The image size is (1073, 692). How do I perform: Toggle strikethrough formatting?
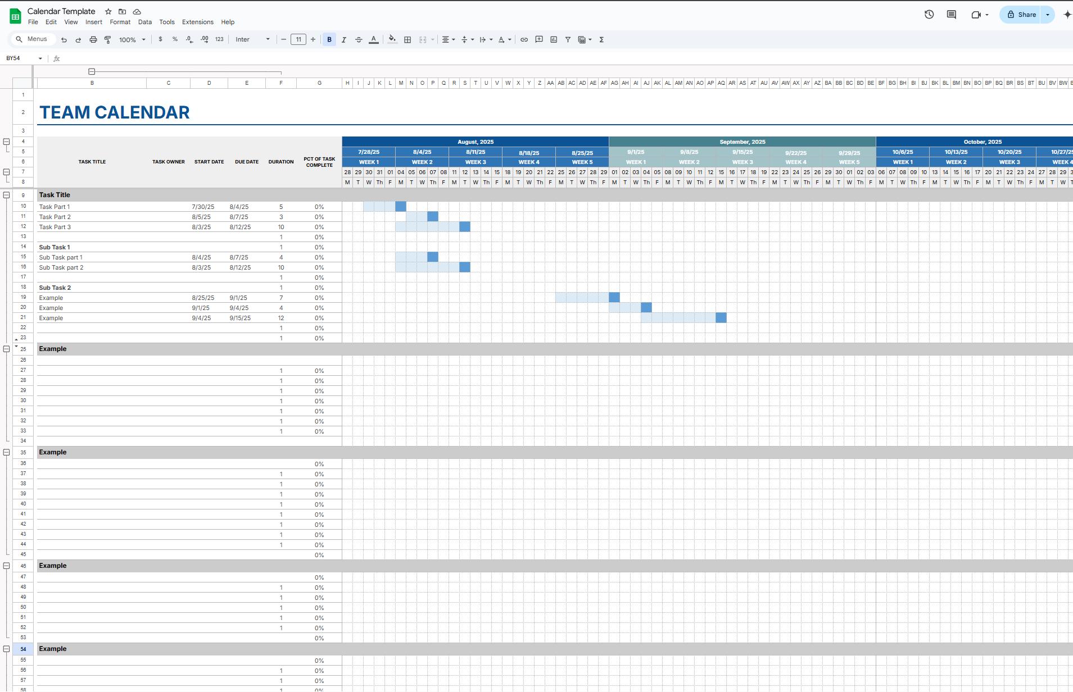[x=359, y=40]
